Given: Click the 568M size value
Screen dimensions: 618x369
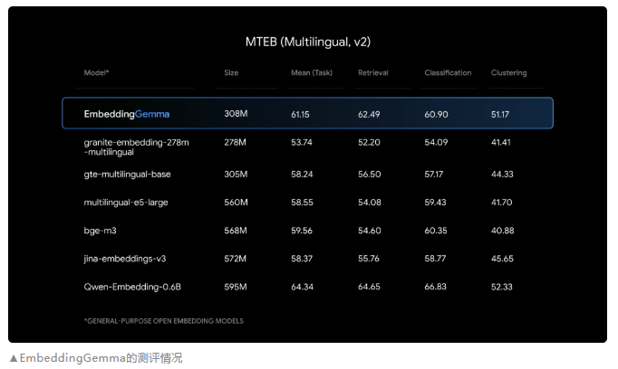Looking at the screenshot, I should (x=236, y=230).
